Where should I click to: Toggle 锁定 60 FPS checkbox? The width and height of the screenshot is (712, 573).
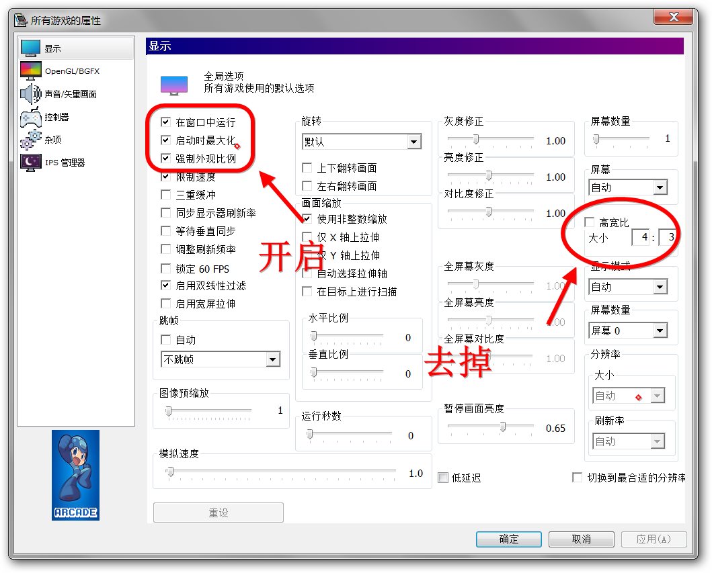tap(165, 268)
